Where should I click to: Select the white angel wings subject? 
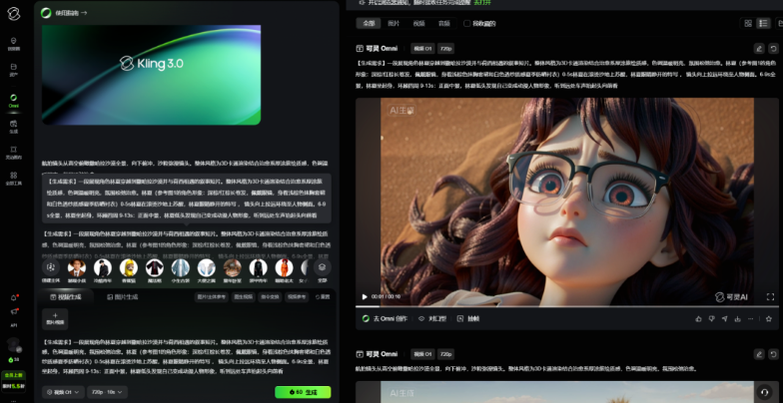pyautogui.click(x=206, y=267)
